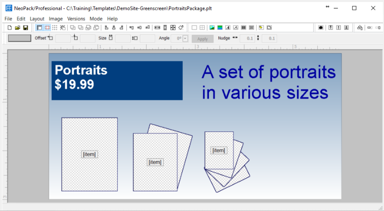Click the title bar double-arrow resize icon

(327, 7)
